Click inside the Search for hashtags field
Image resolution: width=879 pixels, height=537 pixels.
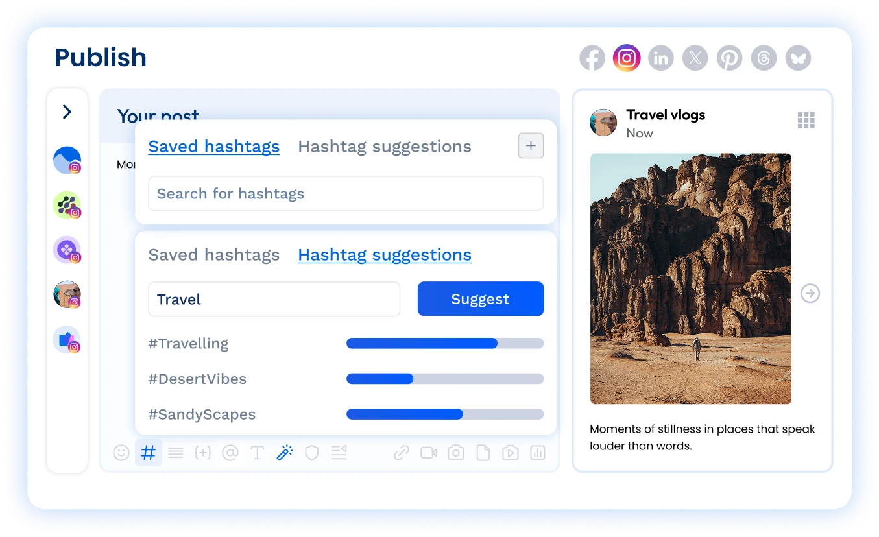click(x=346, y=193)
